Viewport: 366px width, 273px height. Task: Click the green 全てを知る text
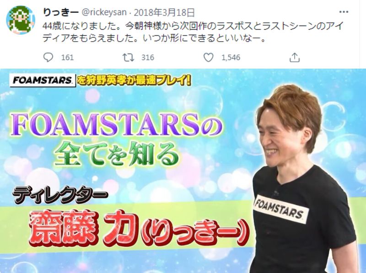pyautogui.click(x=117, y=154)
